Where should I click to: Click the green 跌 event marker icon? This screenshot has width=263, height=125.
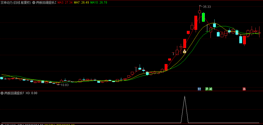pyautogui.click(x=207, y=89)
